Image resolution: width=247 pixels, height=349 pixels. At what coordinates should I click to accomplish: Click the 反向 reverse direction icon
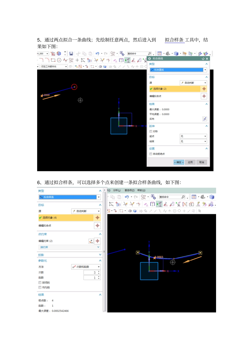[205, 119]
